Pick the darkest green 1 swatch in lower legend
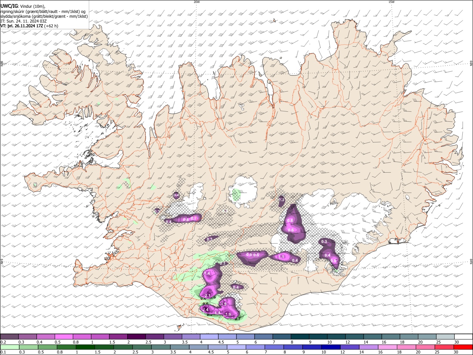Viewport: 473px width, 355px height. (x=85, y=347)
